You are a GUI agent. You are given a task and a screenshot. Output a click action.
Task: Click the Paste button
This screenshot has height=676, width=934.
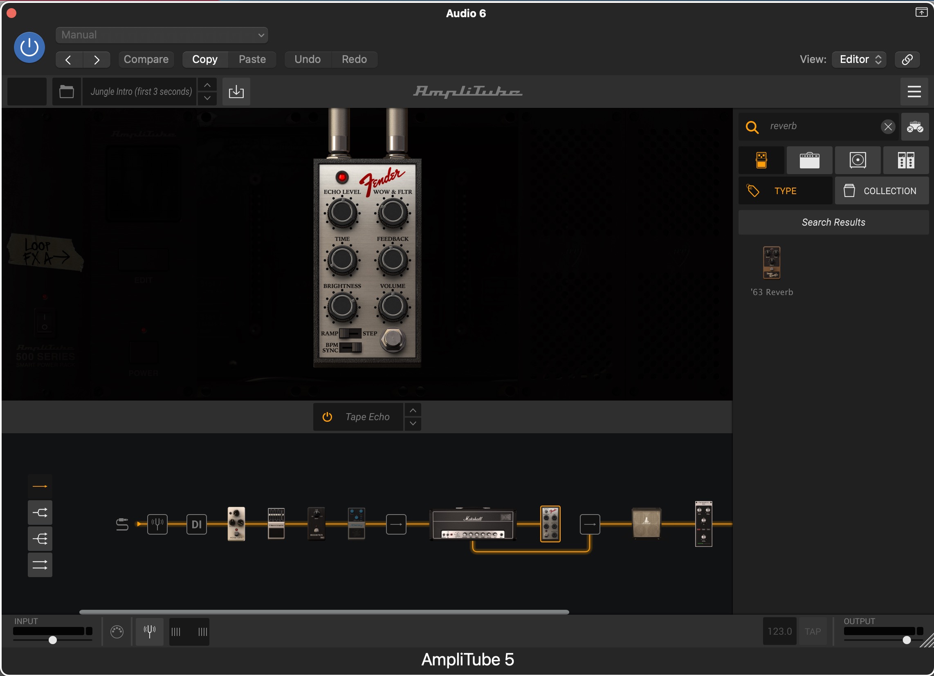click(252, 59)
